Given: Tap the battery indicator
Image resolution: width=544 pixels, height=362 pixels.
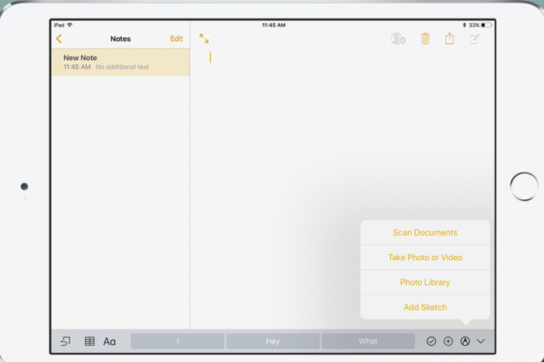Looking at the screenshot, I should click(x=486, y=25).
